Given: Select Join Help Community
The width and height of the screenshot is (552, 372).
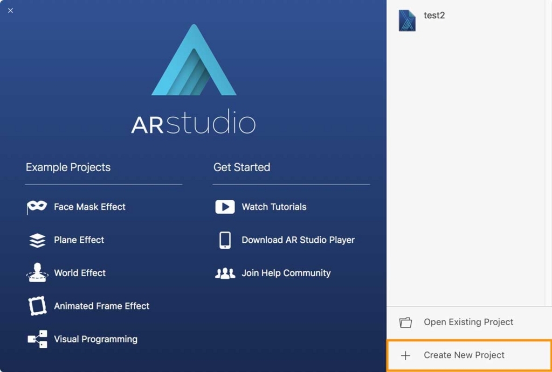Looking at the screenshot, I should [286, 273].
